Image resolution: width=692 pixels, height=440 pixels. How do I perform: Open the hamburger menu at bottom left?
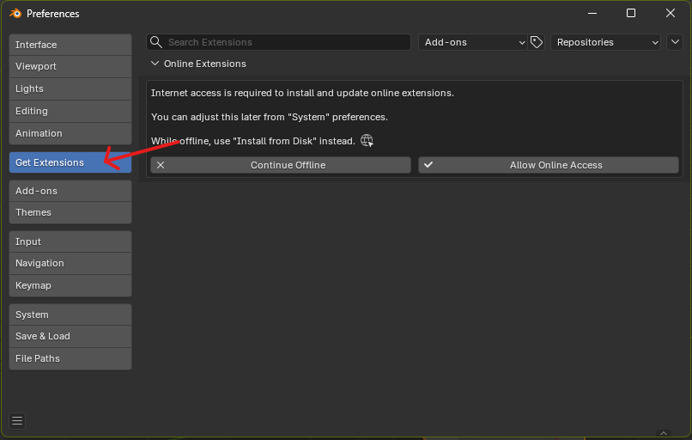[17, 420]
